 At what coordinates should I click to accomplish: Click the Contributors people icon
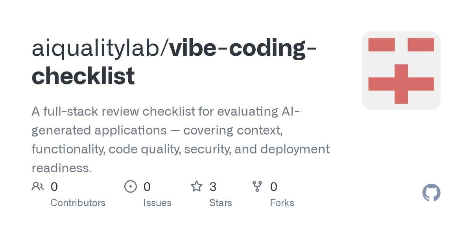[38, 186]
